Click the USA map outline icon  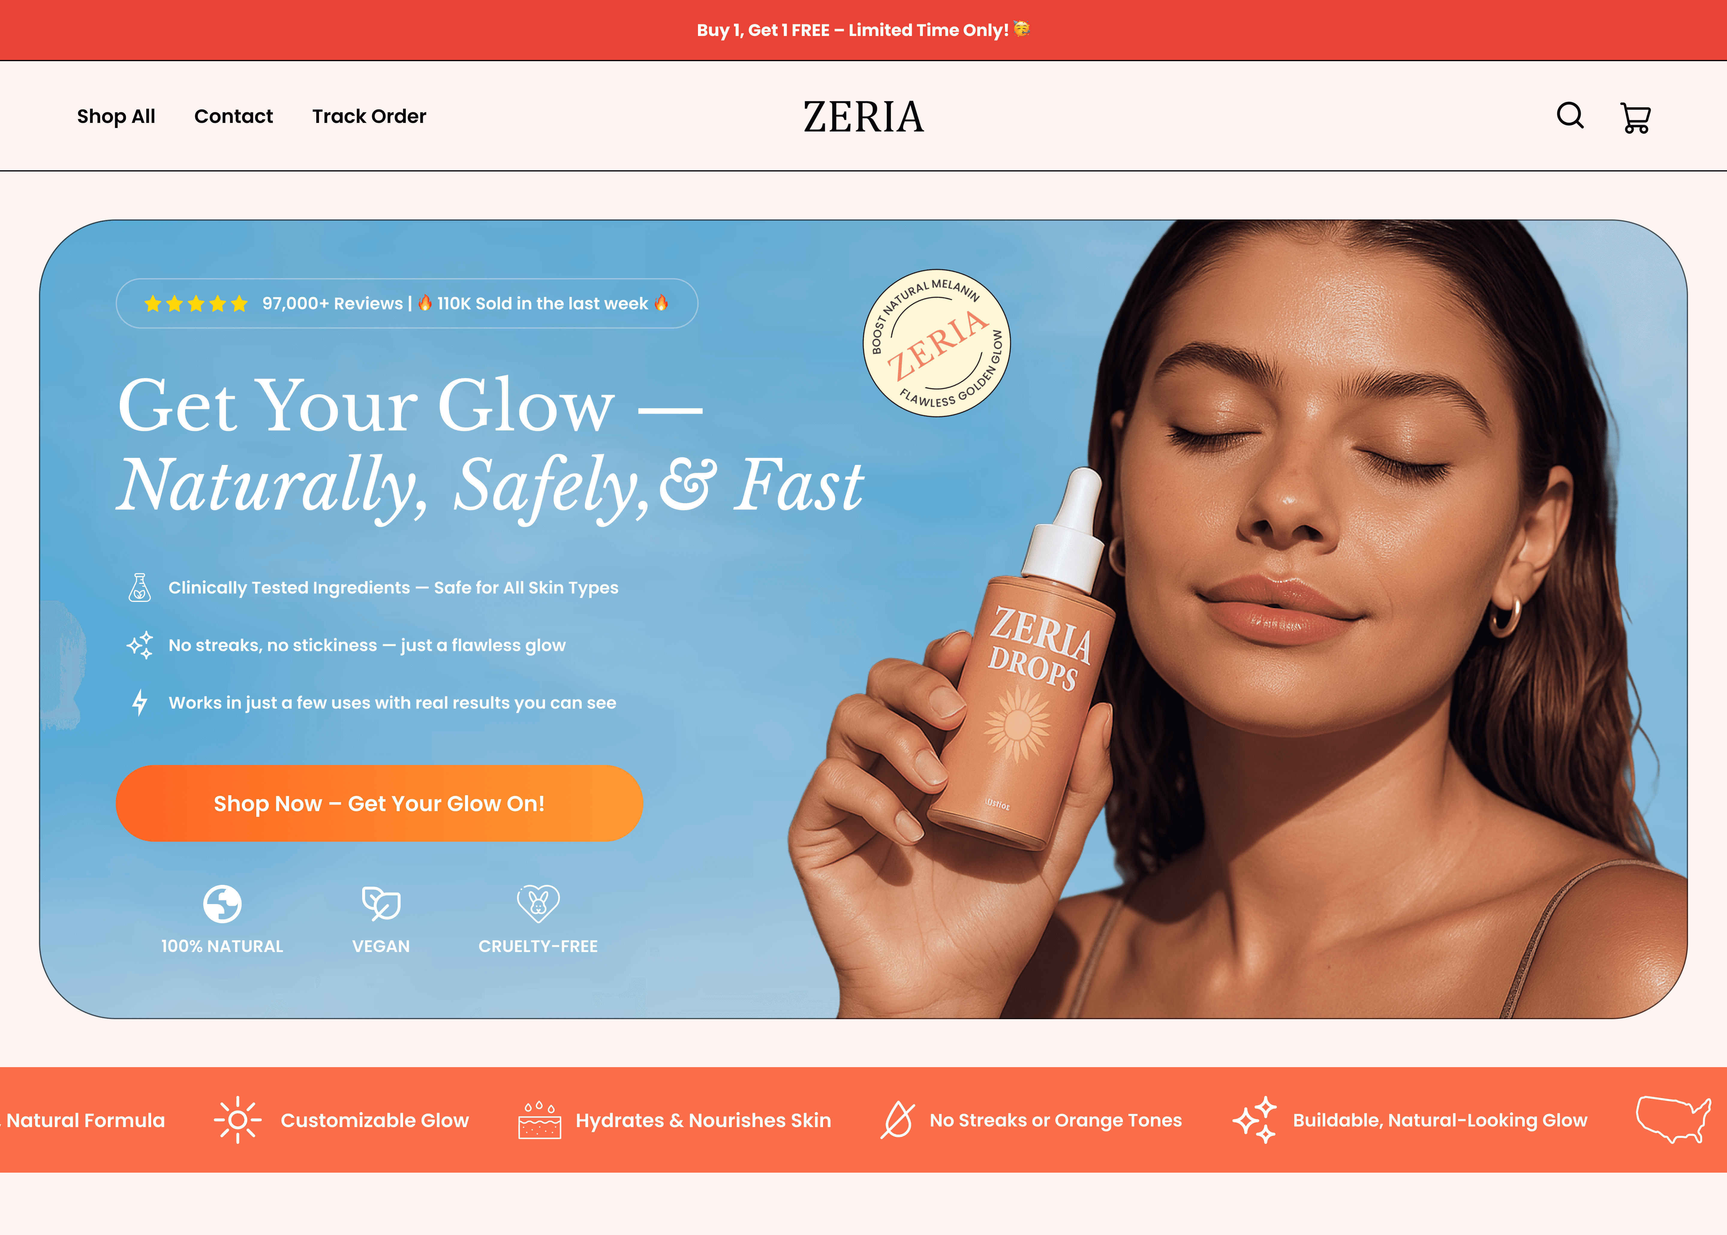coord(1673,1119)
